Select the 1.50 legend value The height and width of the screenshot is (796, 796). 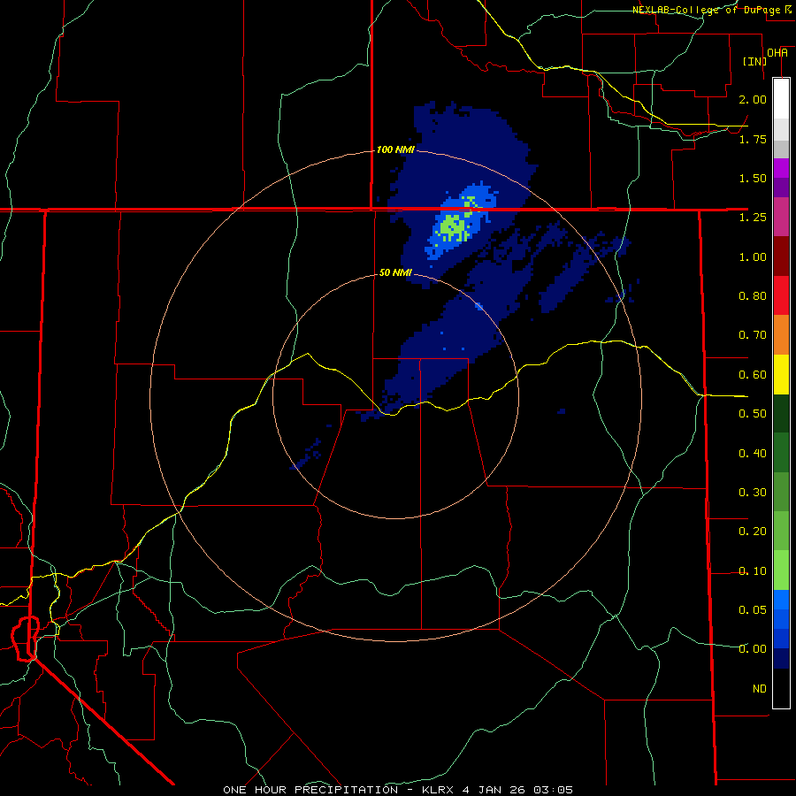(x=753, y=178)
